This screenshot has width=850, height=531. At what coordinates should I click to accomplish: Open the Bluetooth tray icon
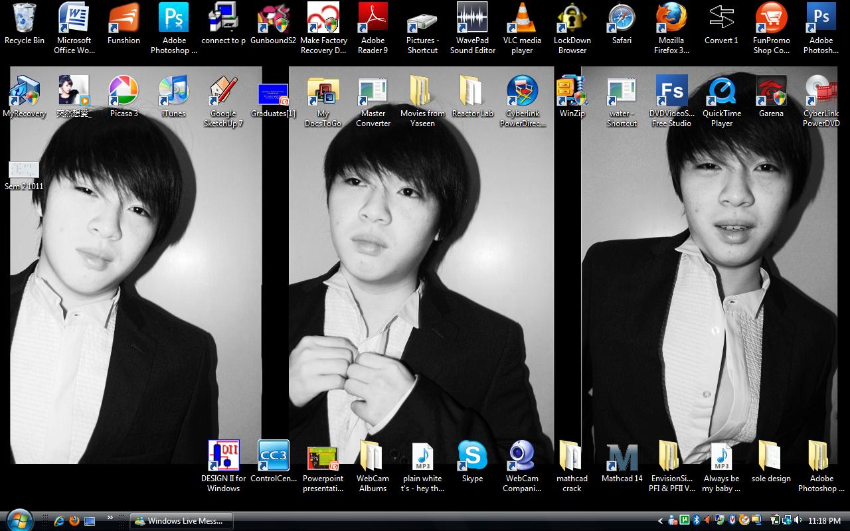[696, 520]
